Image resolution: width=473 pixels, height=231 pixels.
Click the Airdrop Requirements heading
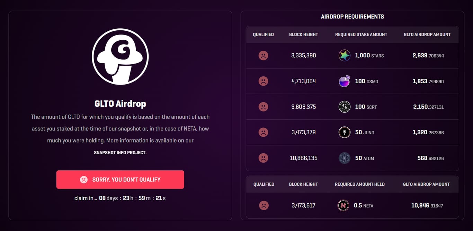[352, 17]
